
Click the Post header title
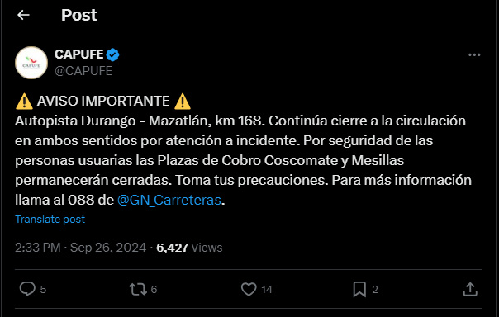[x=79, y=15]
